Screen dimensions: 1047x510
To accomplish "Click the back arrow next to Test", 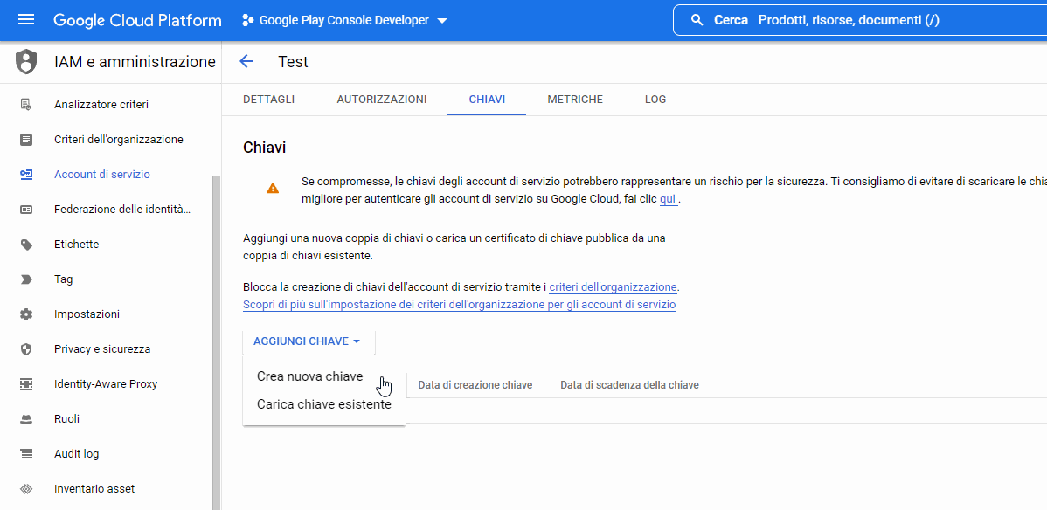I will click(246, 61).
